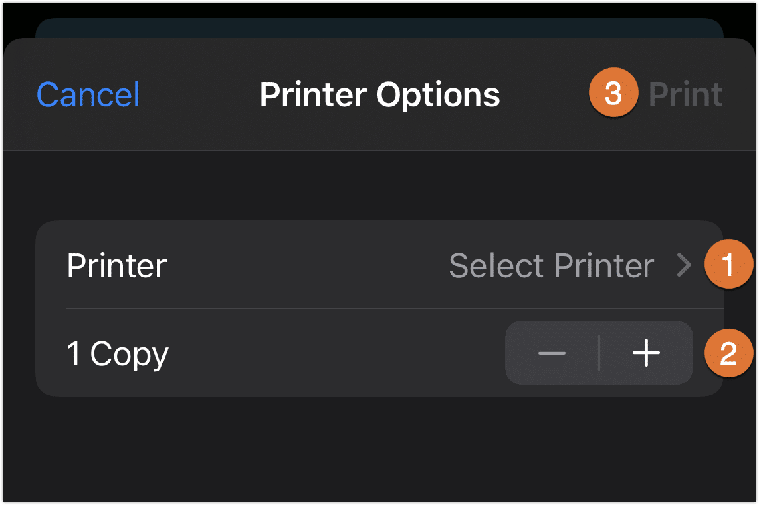Click the copy row empty middle area
759x505 pixels.
coord(336,353)
